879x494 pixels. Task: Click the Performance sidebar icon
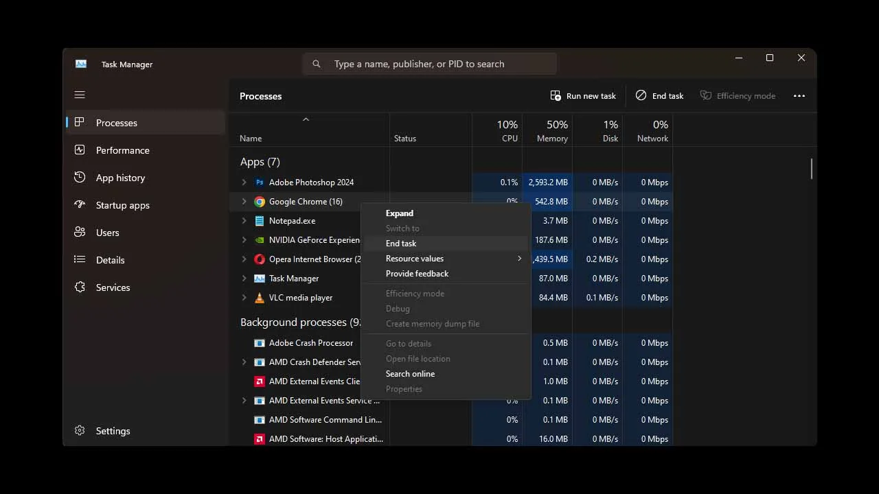coord(80,150)
